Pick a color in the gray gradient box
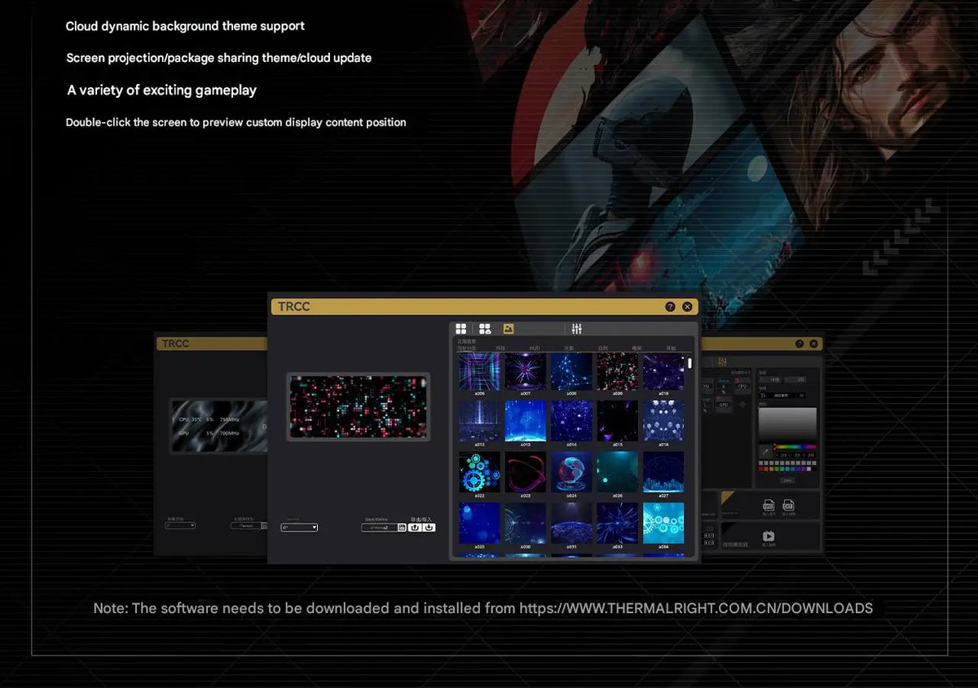 [787, 424]
